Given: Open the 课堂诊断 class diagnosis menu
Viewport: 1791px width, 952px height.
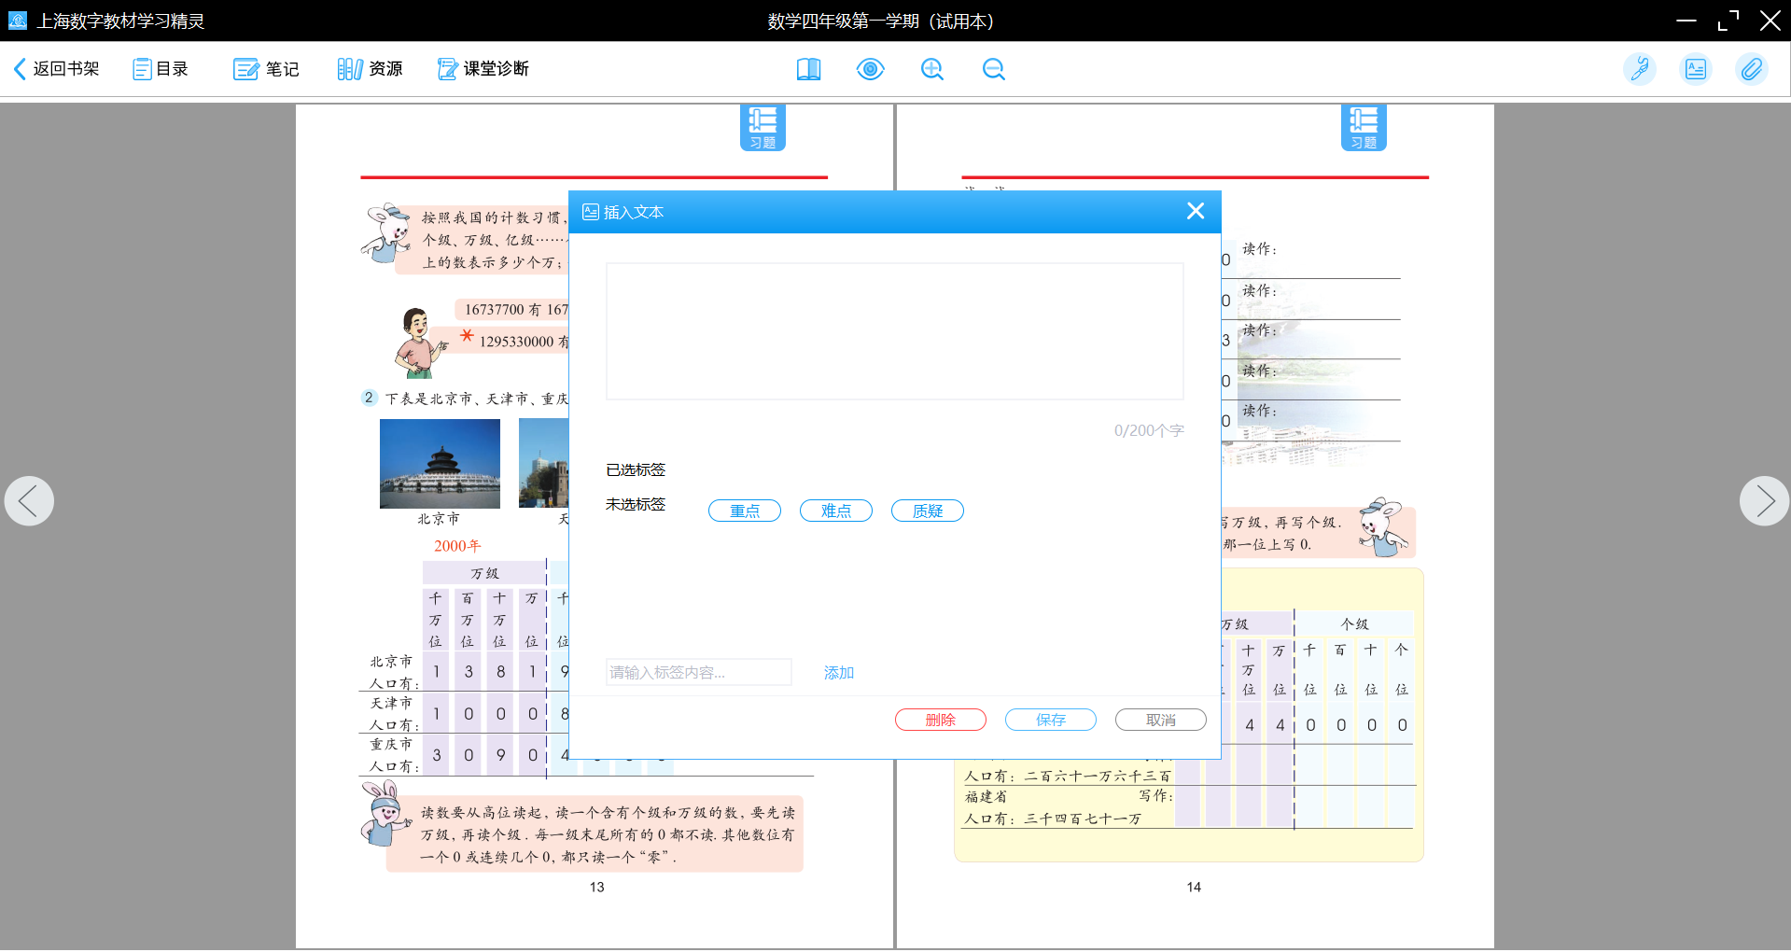Looking at the screenshot, I should click(483, 69).
